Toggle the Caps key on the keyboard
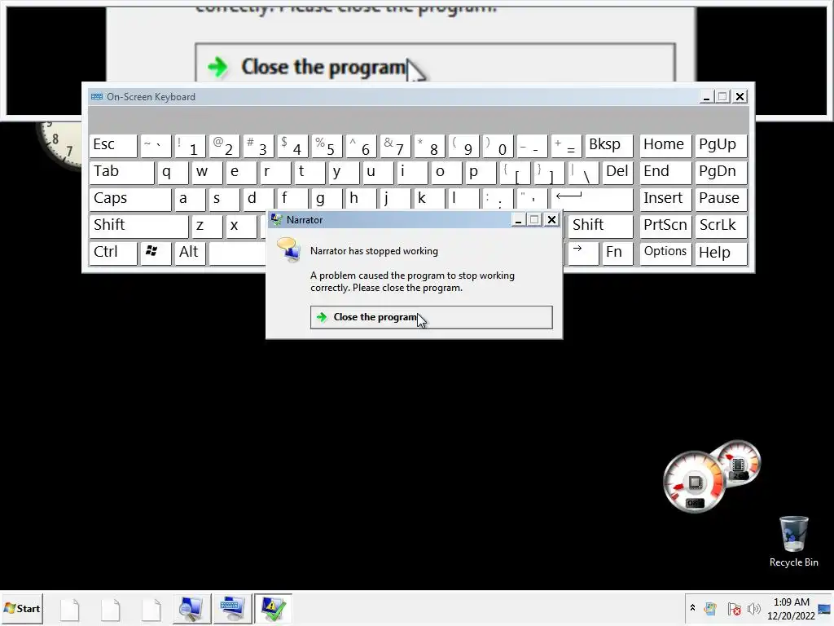Viewport: 834px width, 626px height. pyautogui.click(x=130, y=199)
